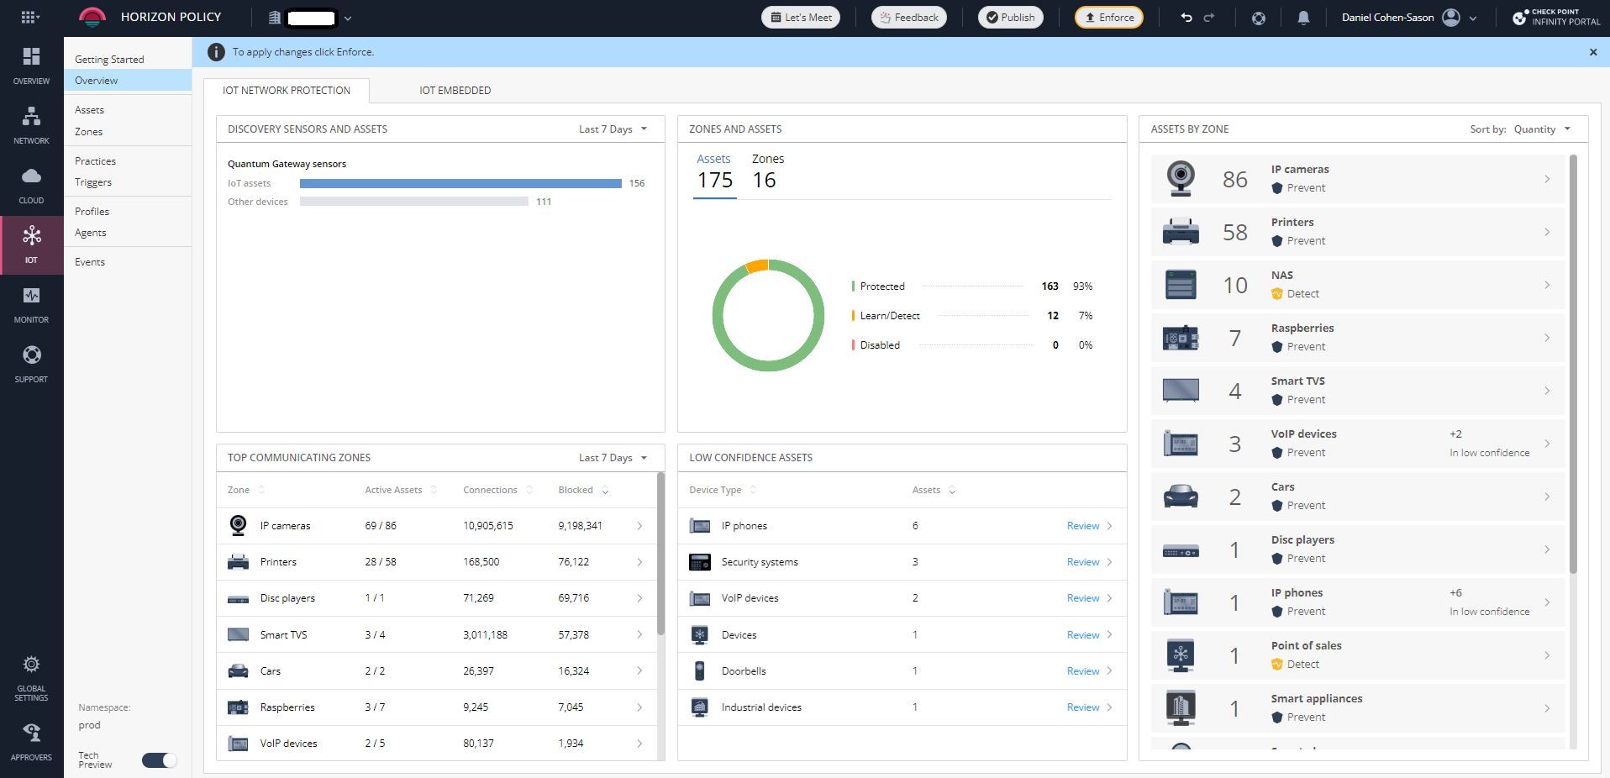Close the Enforce notification banner
This screenshot has height=778, width=1610.
pos(1593,52)
